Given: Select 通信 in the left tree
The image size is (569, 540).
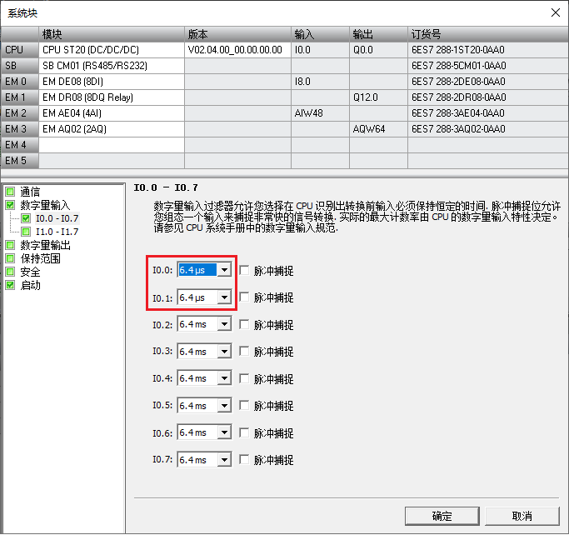Looking at the screenshot, I should tap(30, 191).
